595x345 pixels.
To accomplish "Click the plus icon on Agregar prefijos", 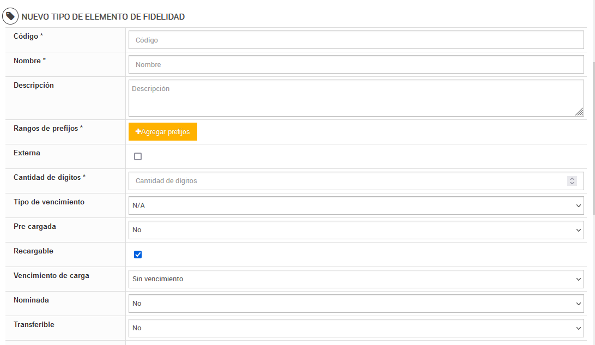I will pyautogui.click(x=138, y=132).
